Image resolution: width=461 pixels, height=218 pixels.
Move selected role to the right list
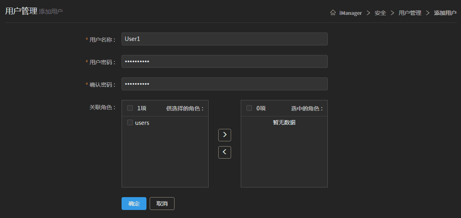[224, 135]
